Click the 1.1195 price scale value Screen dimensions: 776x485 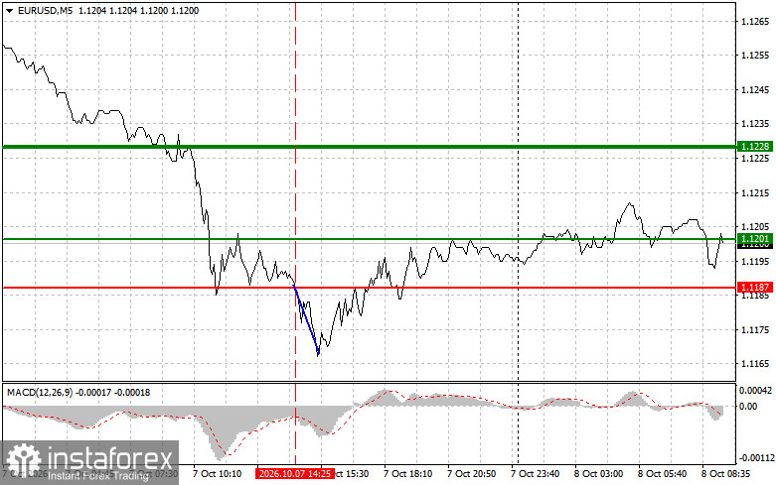(x=755, y=261)
